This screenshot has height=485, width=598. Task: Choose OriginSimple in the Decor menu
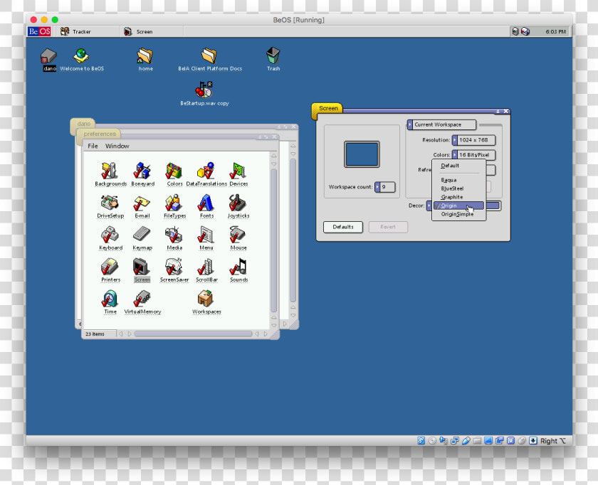tap(458, 214)
